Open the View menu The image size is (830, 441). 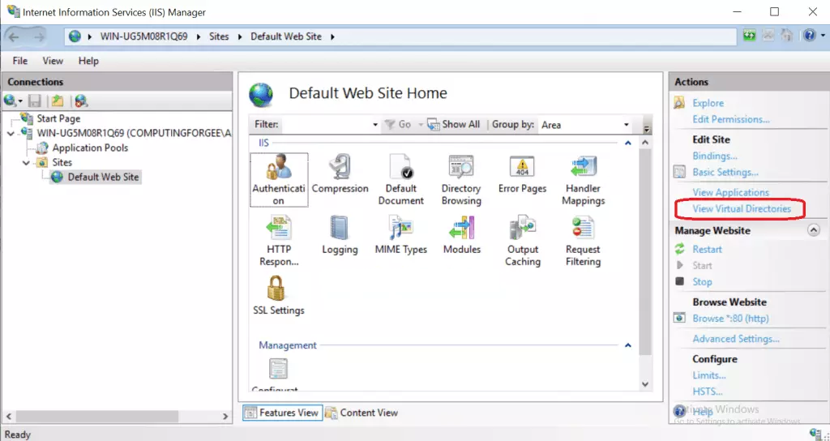[53, 61]
